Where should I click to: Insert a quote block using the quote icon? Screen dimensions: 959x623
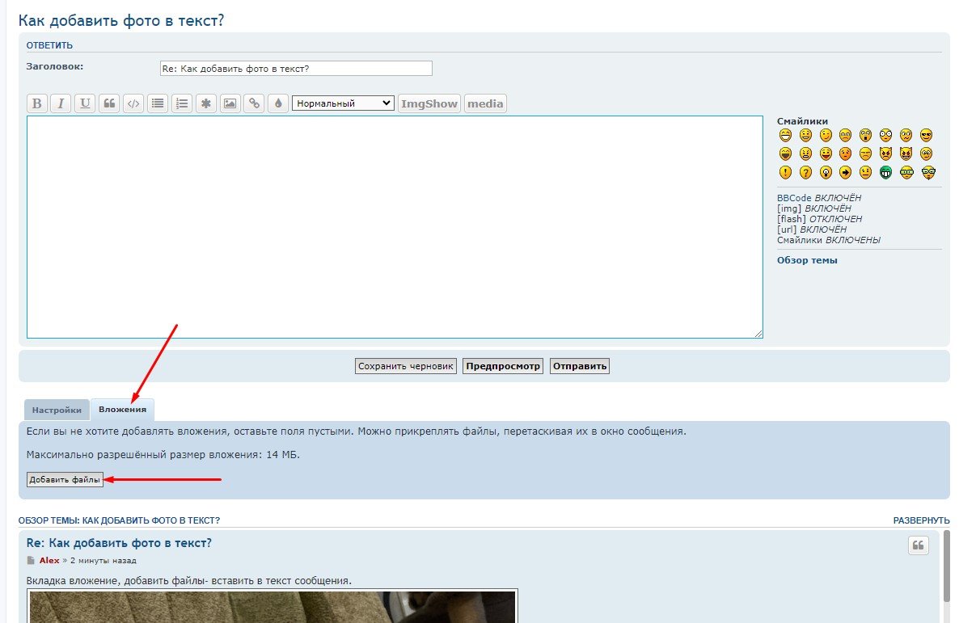click(109, 103)
